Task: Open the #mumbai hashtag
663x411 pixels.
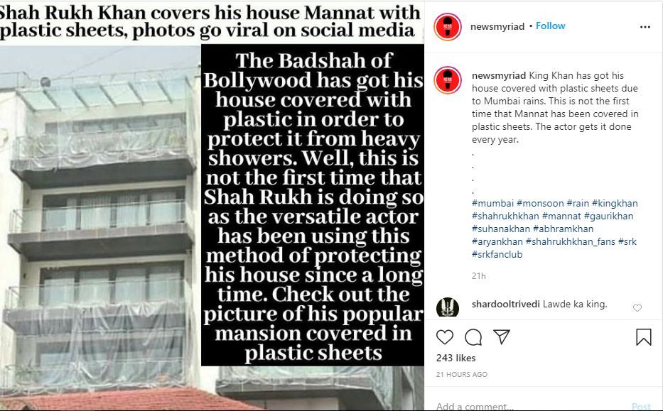Action: [x=492, y=203]
